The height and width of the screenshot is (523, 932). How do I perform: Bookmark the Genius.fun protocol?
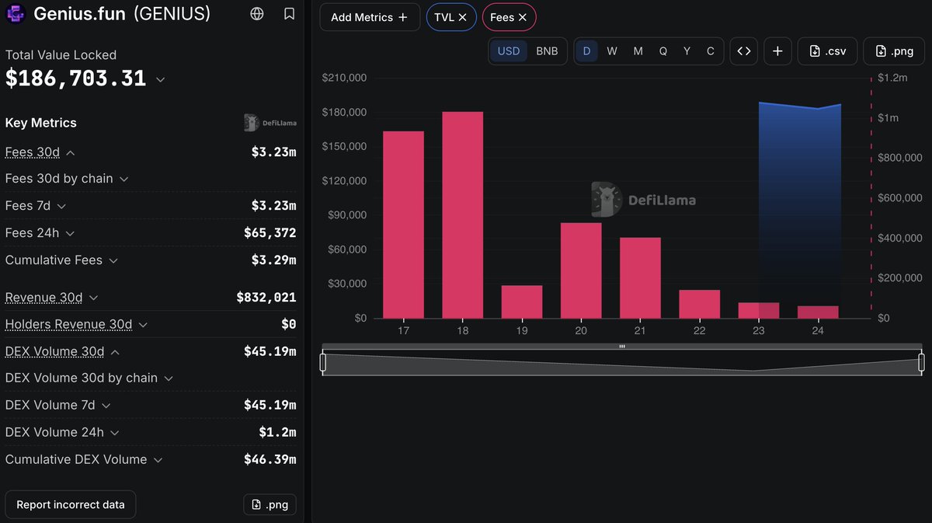tap(289, 14)
